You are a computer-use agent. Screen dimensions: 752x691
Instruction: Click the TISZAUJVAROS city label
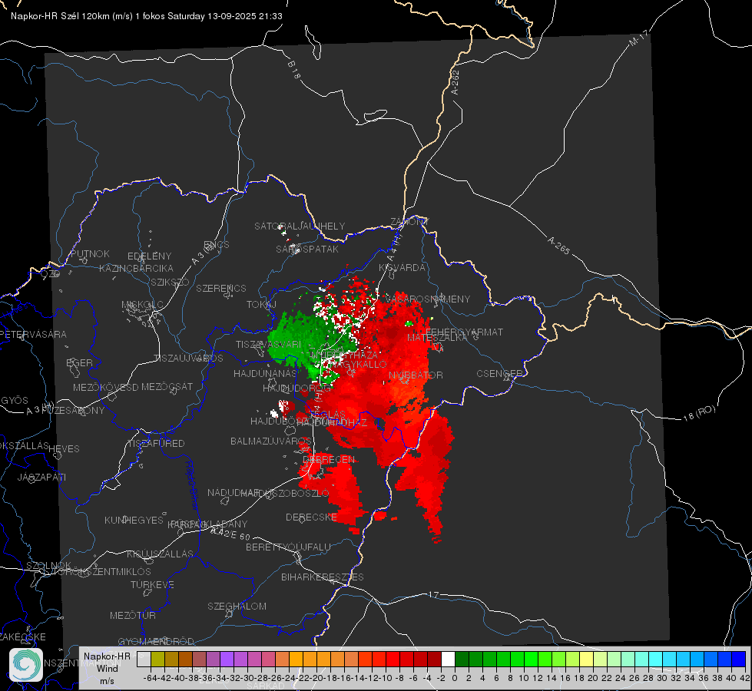(188, 359)
